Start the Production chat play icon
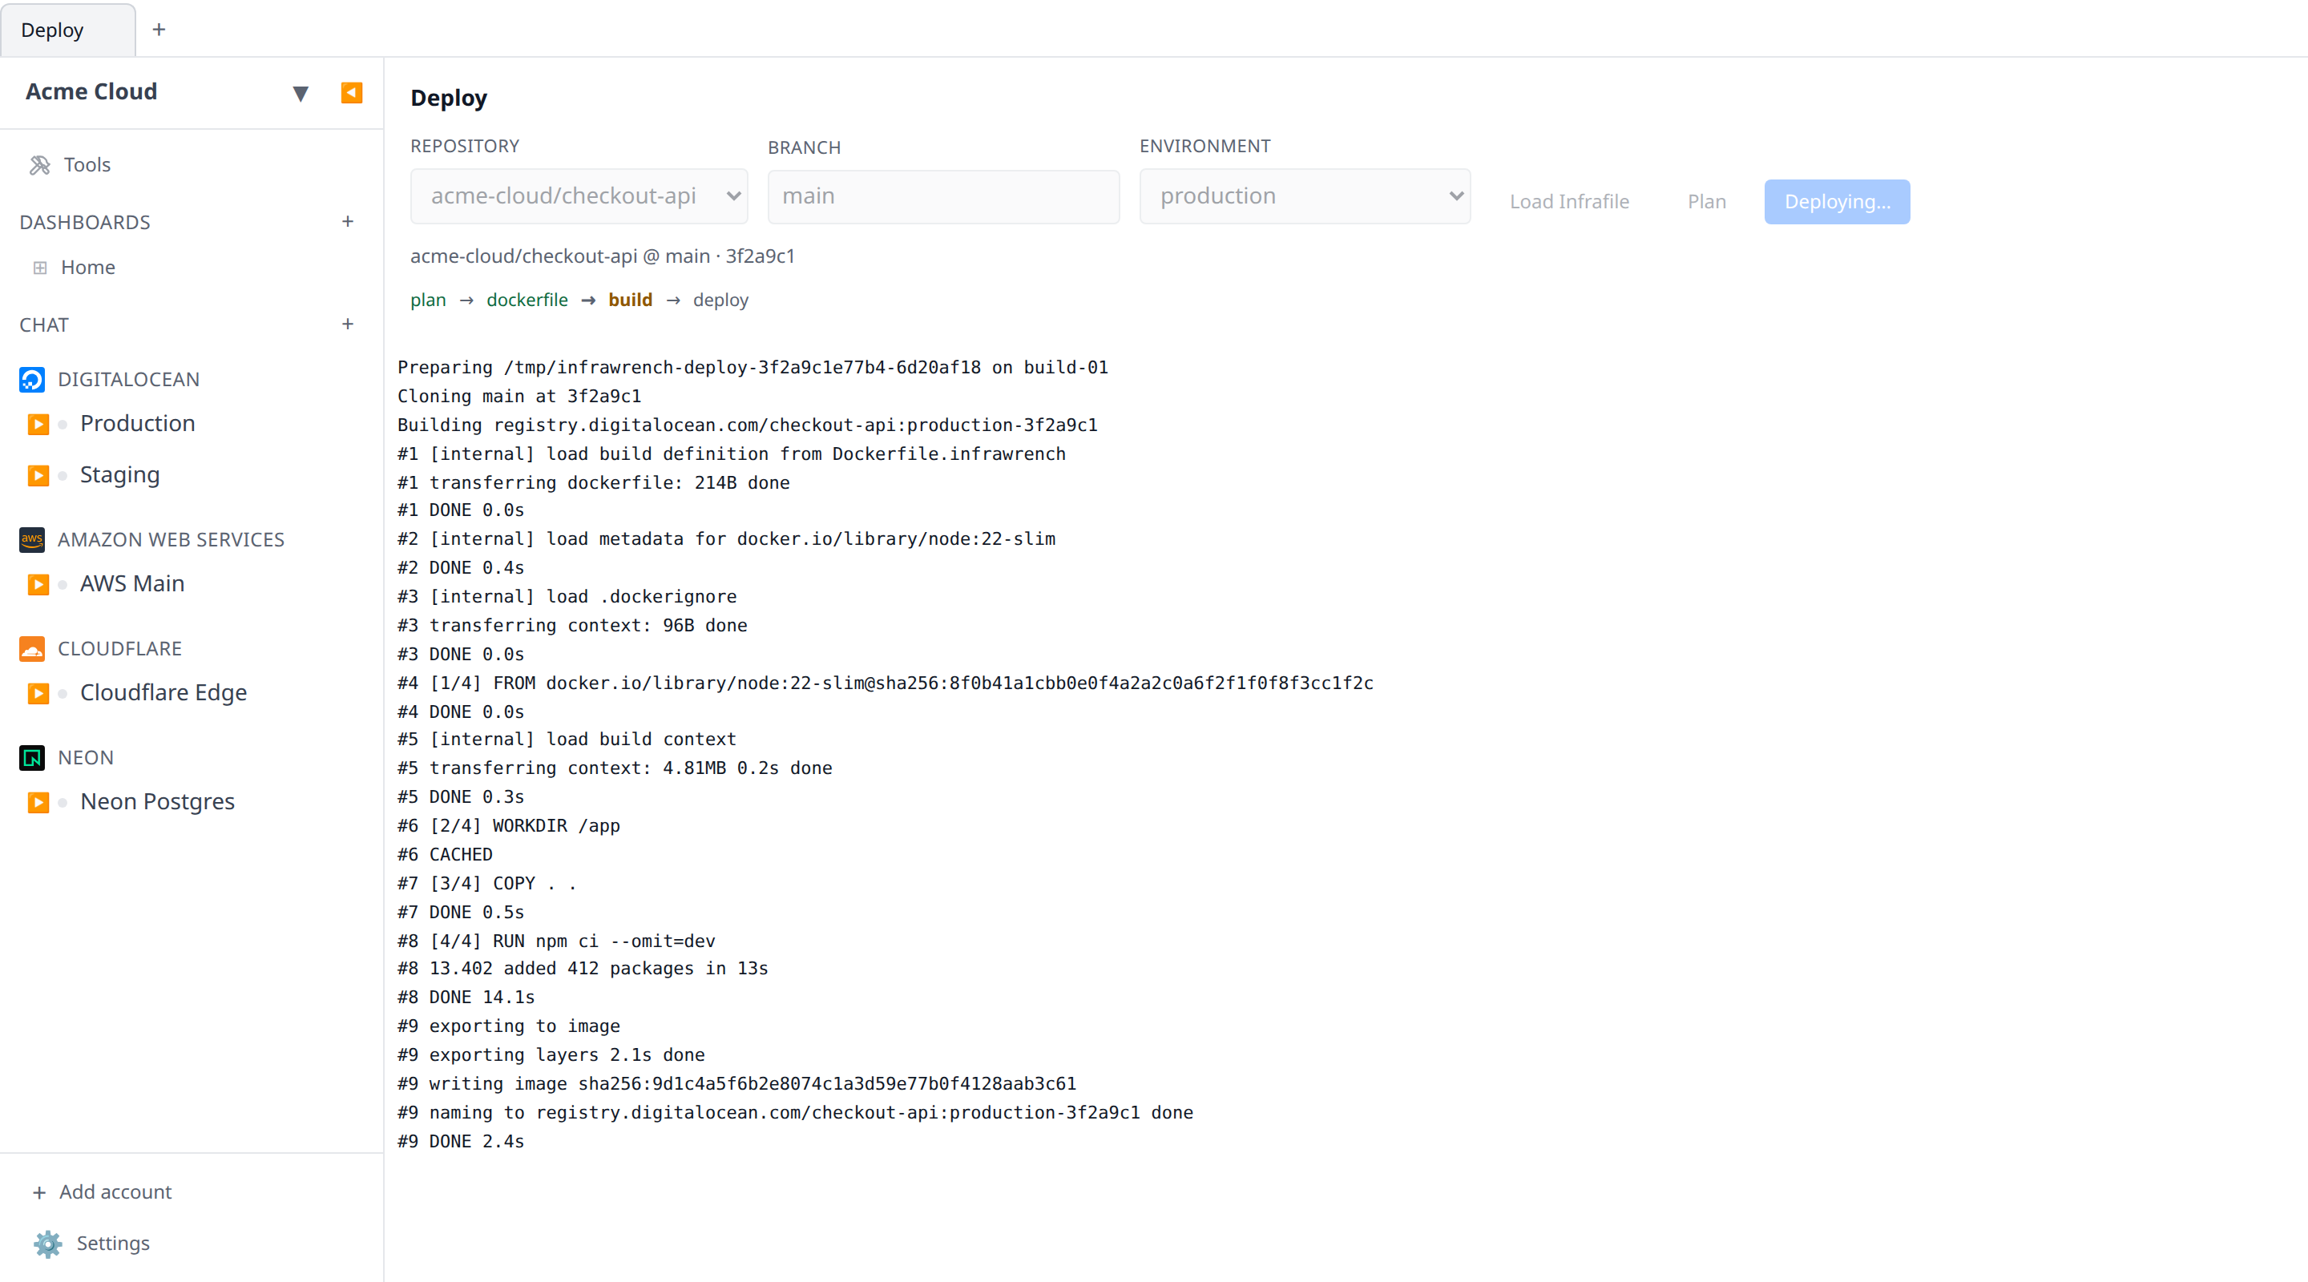The image size is (2308, 1282). 38,424
